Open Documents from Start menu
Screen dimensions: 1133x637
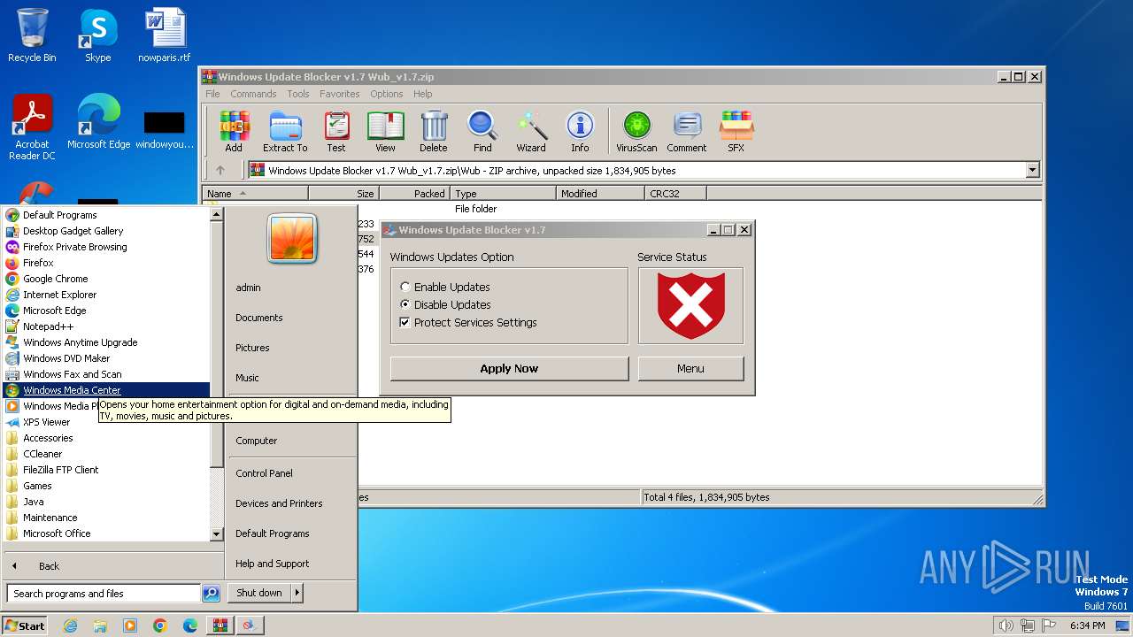[259, 318]
